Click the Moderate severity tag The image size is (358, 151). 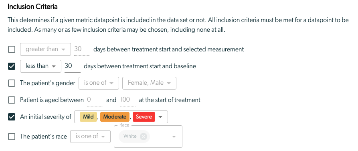[115, 117]
